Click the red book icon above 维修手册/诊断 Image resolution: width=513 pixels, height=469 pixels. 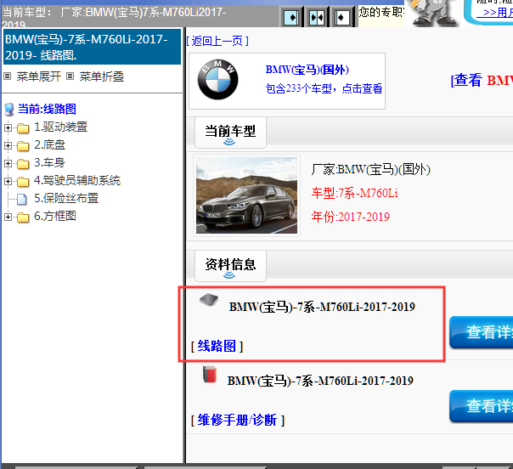(210, 374)
